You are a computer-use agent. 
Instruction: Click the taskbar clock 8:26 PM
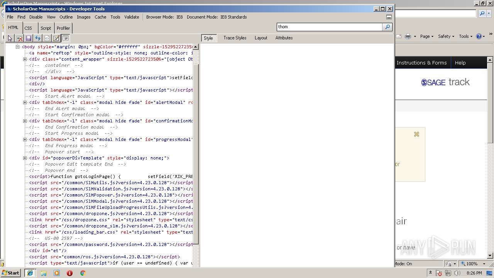tap(474, 273)
